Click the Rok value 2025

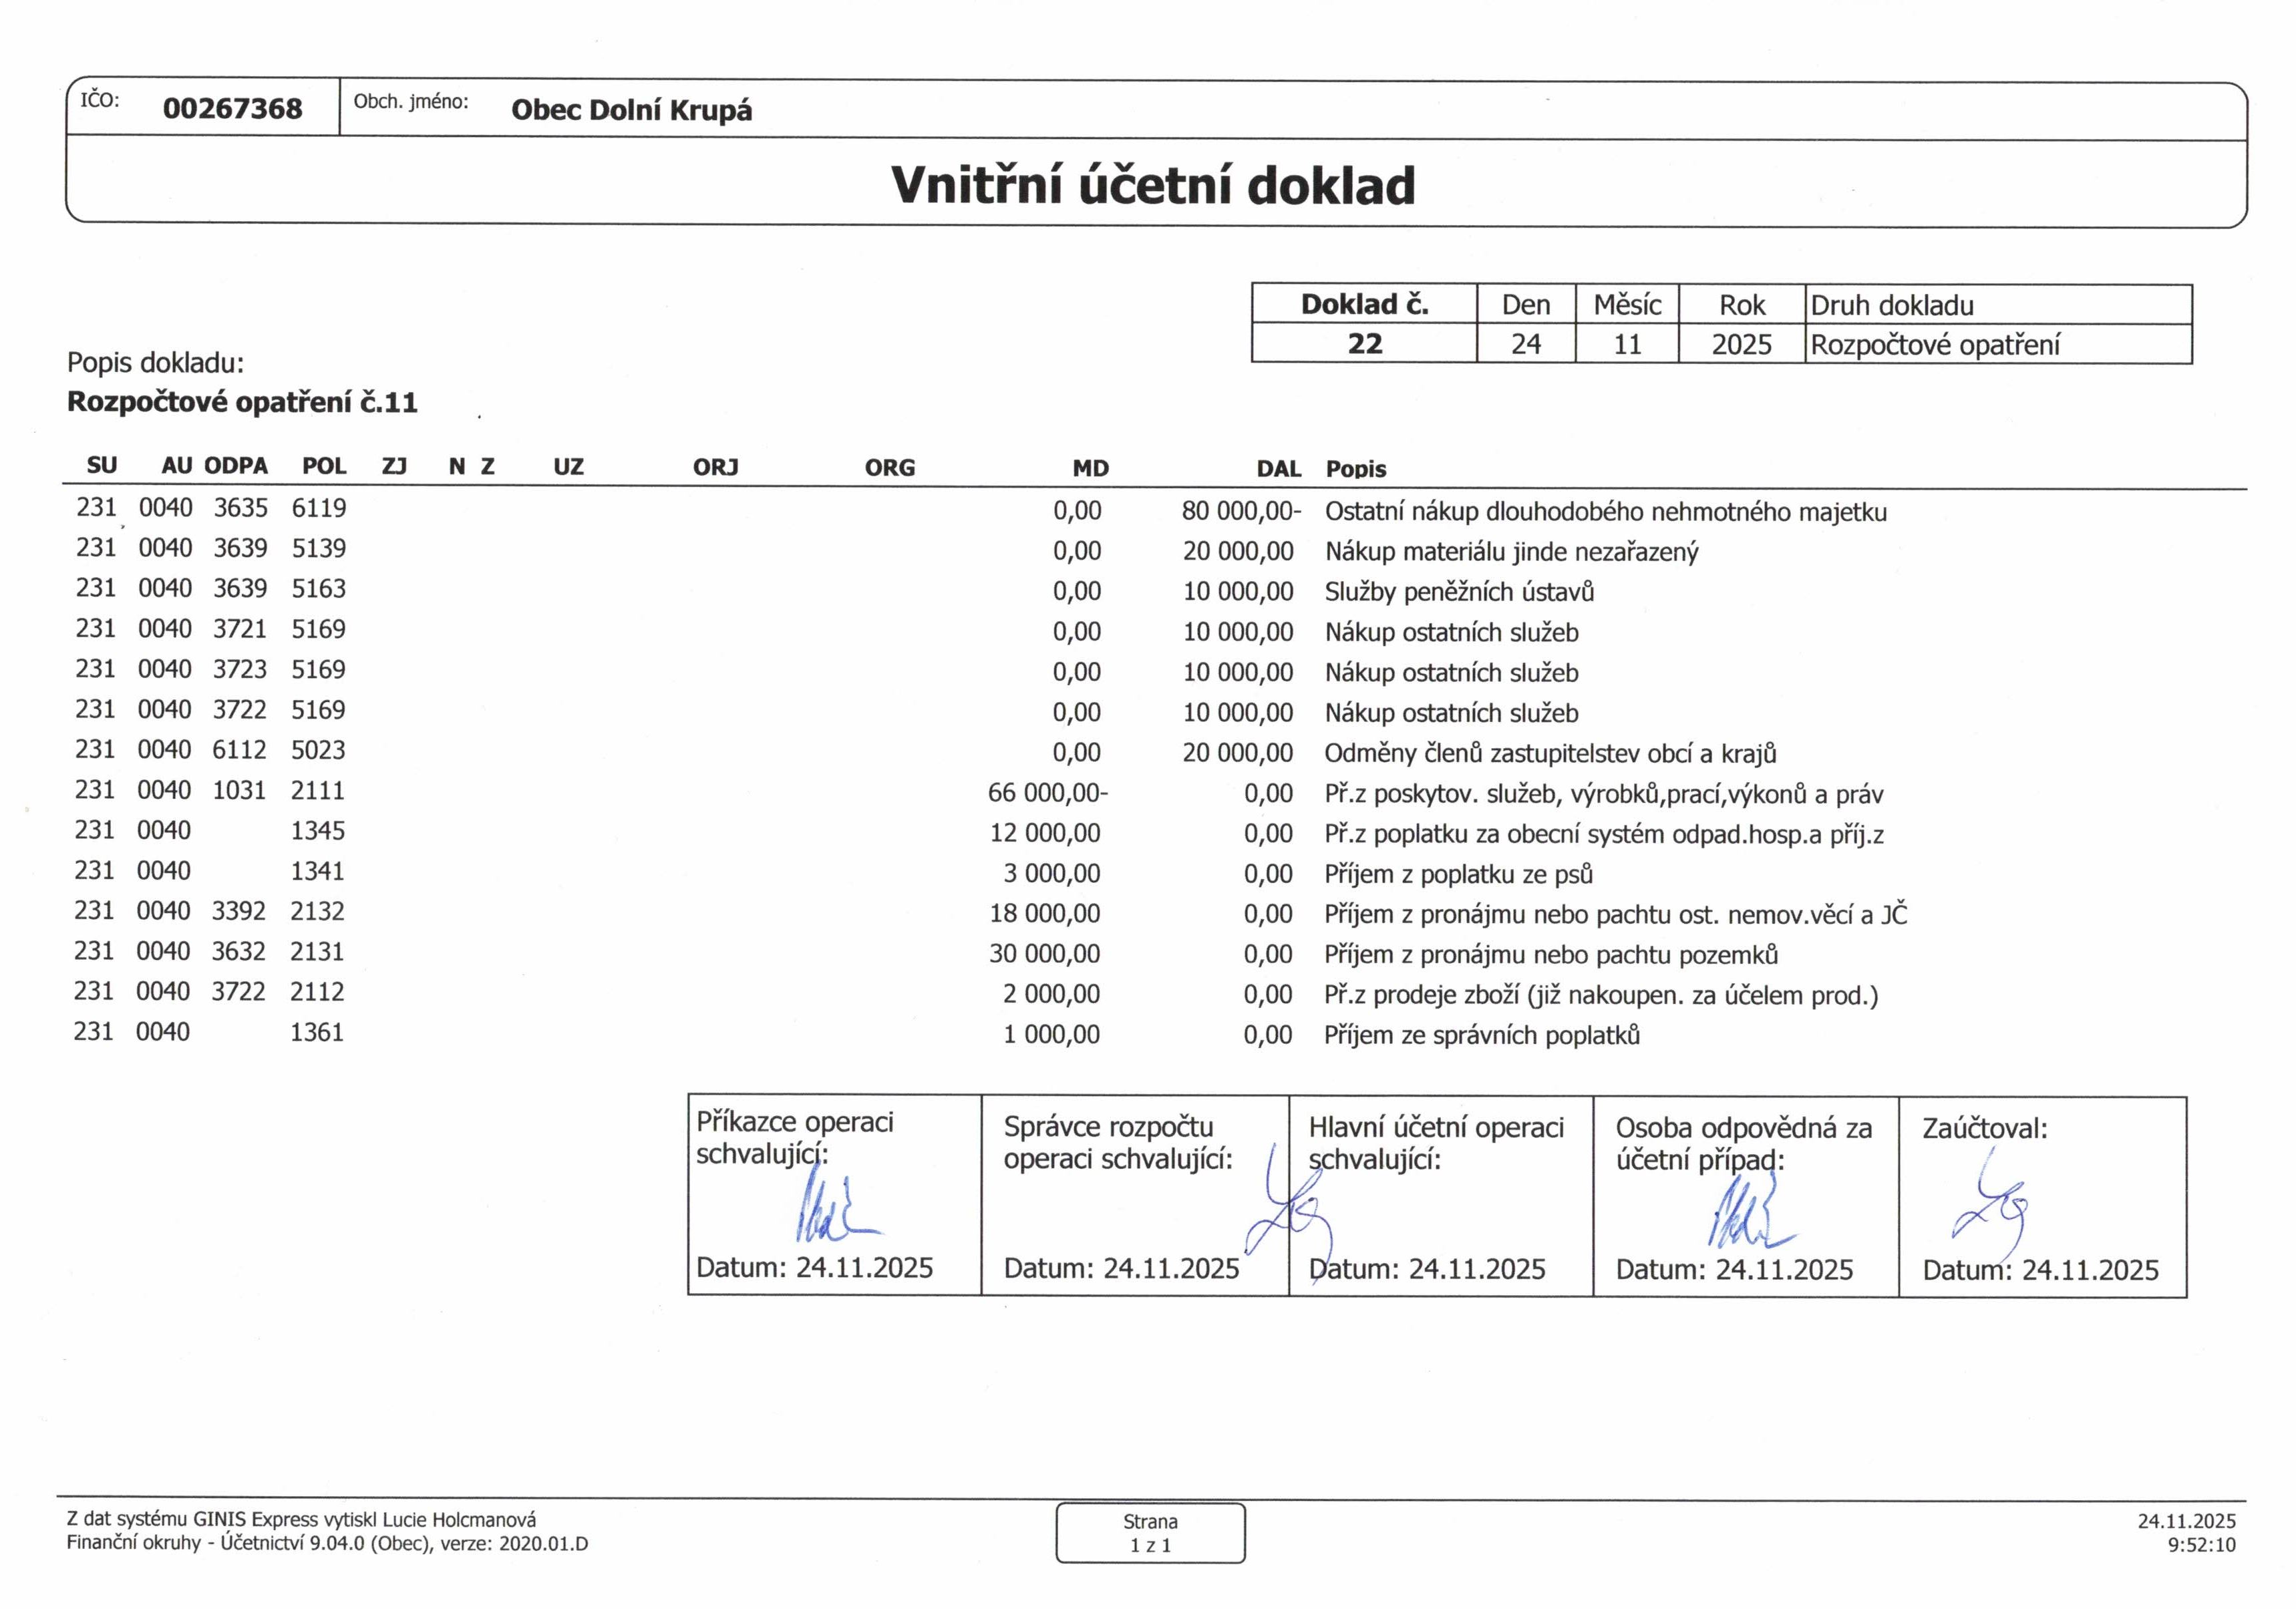[x=1741, y=345]
